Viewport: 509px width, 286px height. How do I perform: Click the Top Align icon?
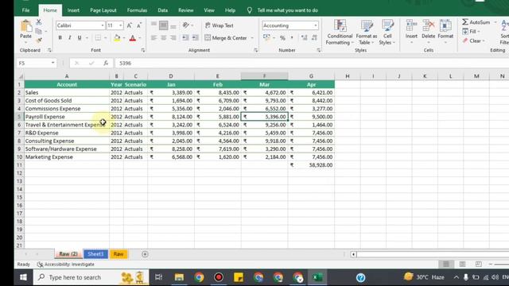153,25
